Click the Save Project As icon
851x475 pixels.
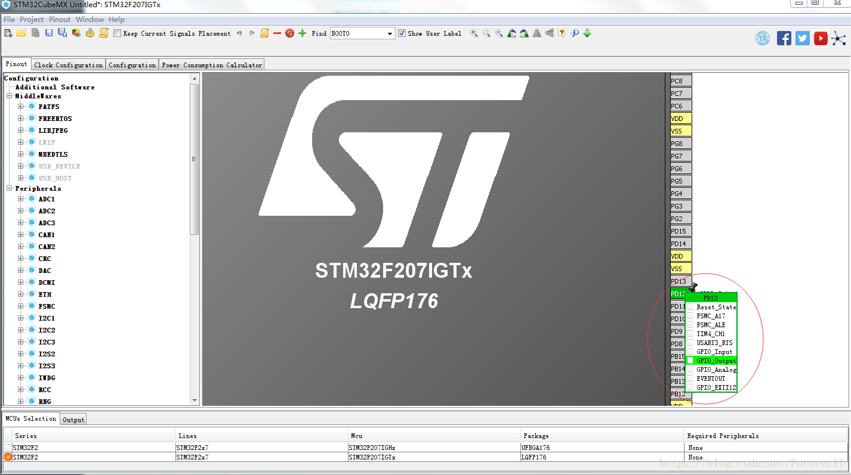point(62,33)
